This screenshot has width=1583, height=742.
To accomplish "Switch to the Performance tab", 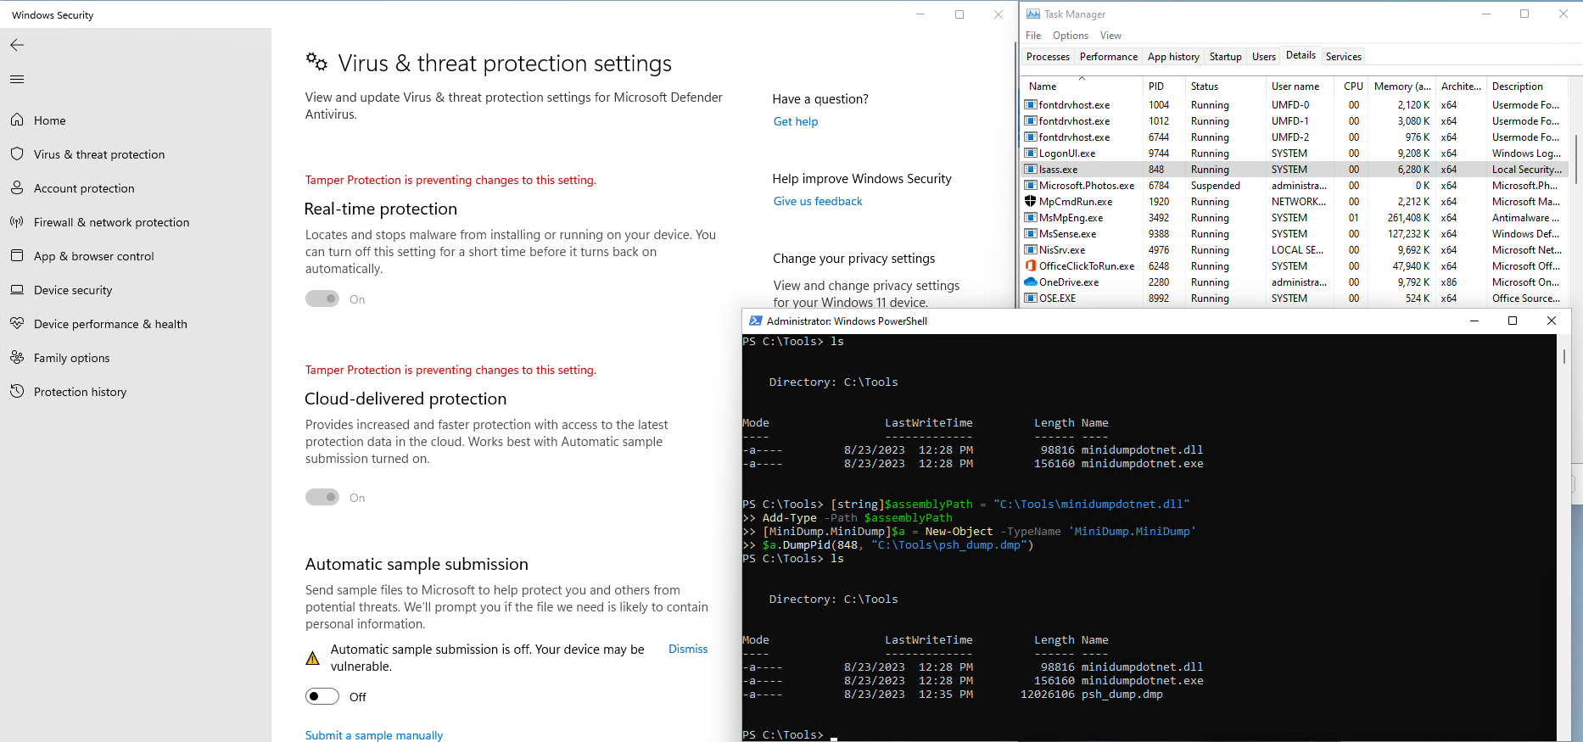I will [x=1109, y=57].
